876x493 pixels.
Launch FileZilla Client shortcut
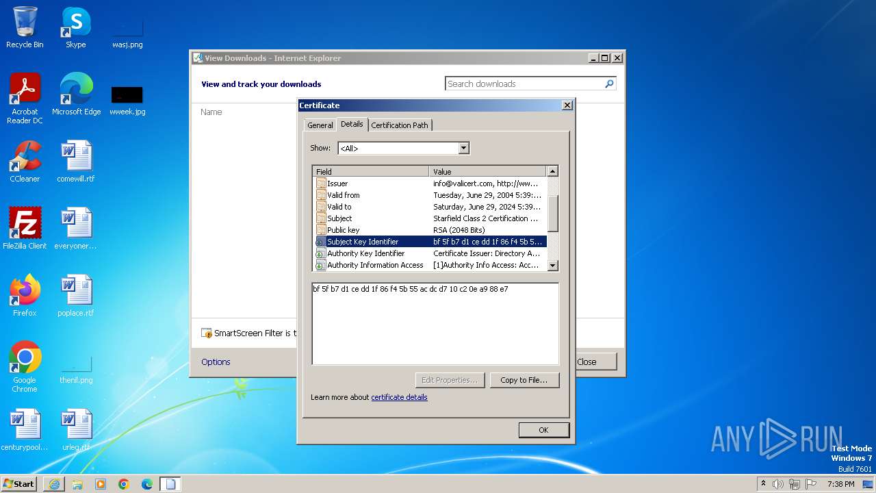pos(25,229)
